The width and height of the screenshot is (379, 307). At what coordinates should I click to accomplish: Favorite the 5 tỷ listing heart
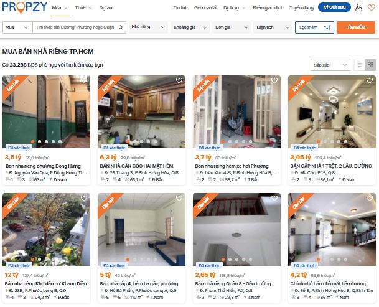tap(179, 199)
